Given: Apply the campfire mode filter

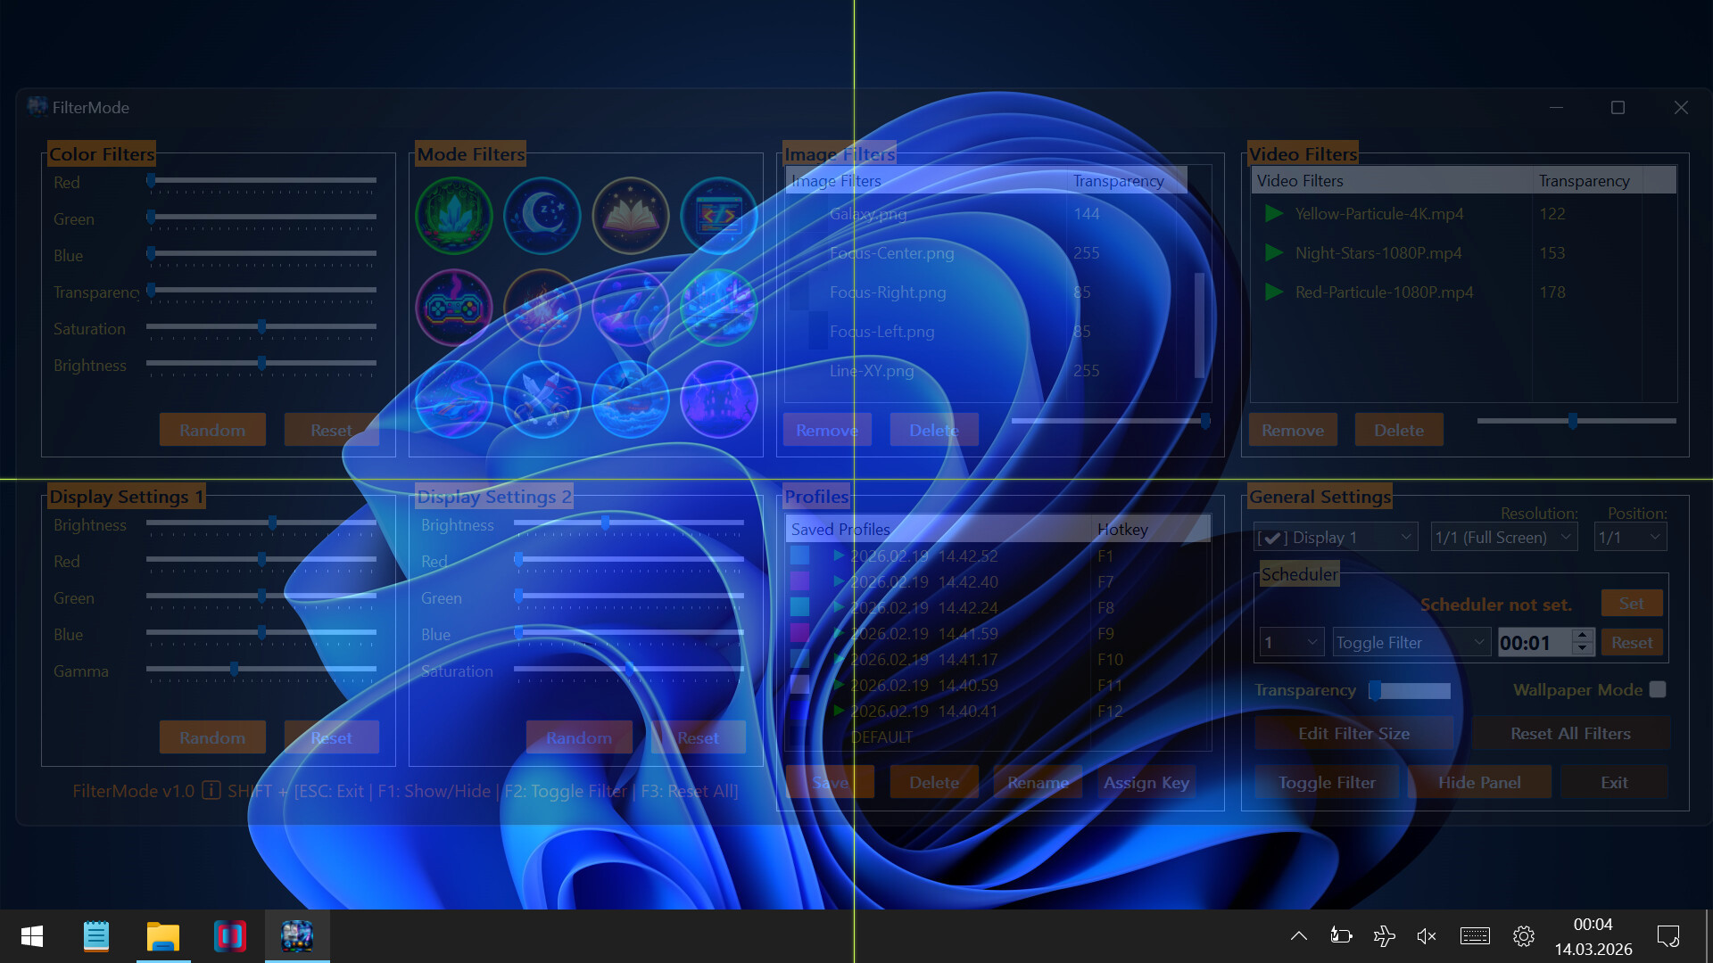Looking at the screenshot, I should [542, 308].
